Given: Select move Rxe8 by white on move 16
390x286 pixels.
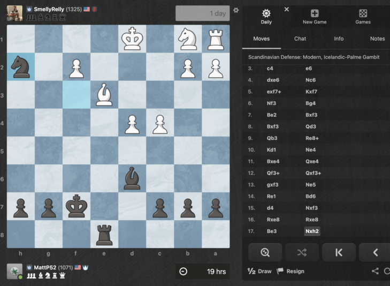Looking at the screenshot, I should point(273,219).
